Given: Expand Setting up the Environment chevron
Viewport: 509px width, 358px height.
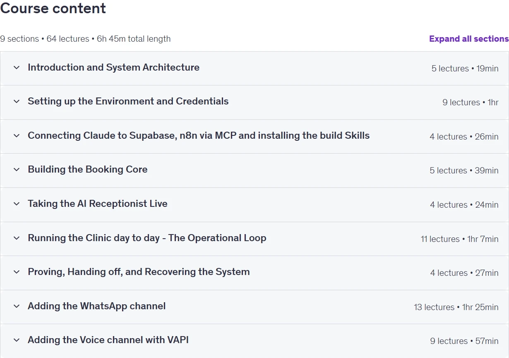Looking at the screenshot, I should (17, 101).
